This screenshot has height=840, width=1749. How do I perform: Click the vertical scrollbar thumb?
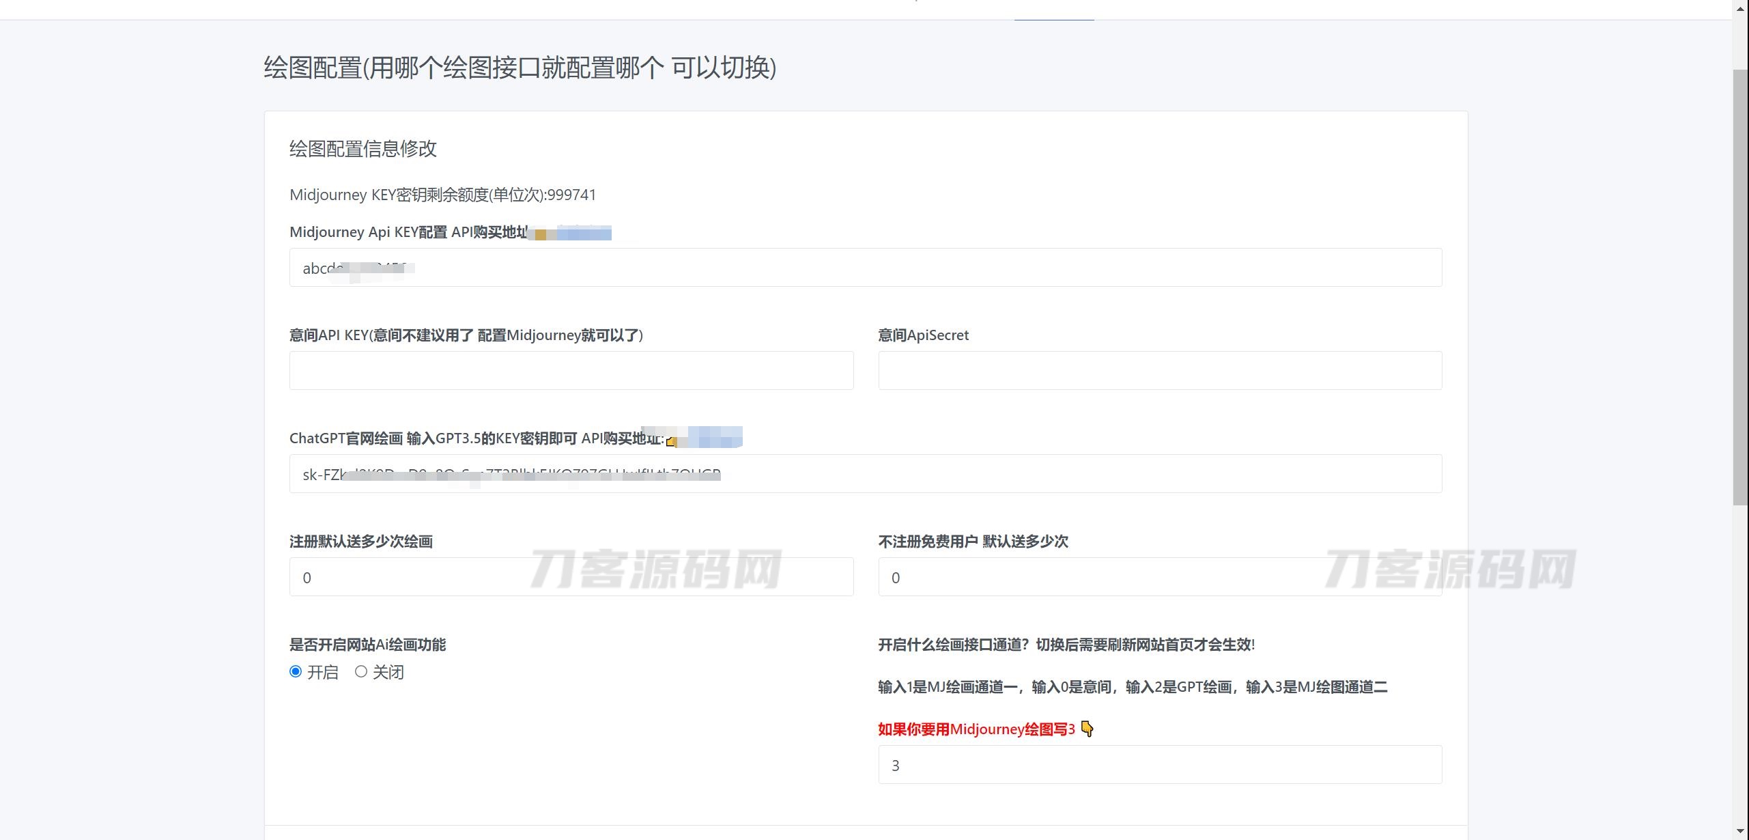click(x=1740, y=287)
